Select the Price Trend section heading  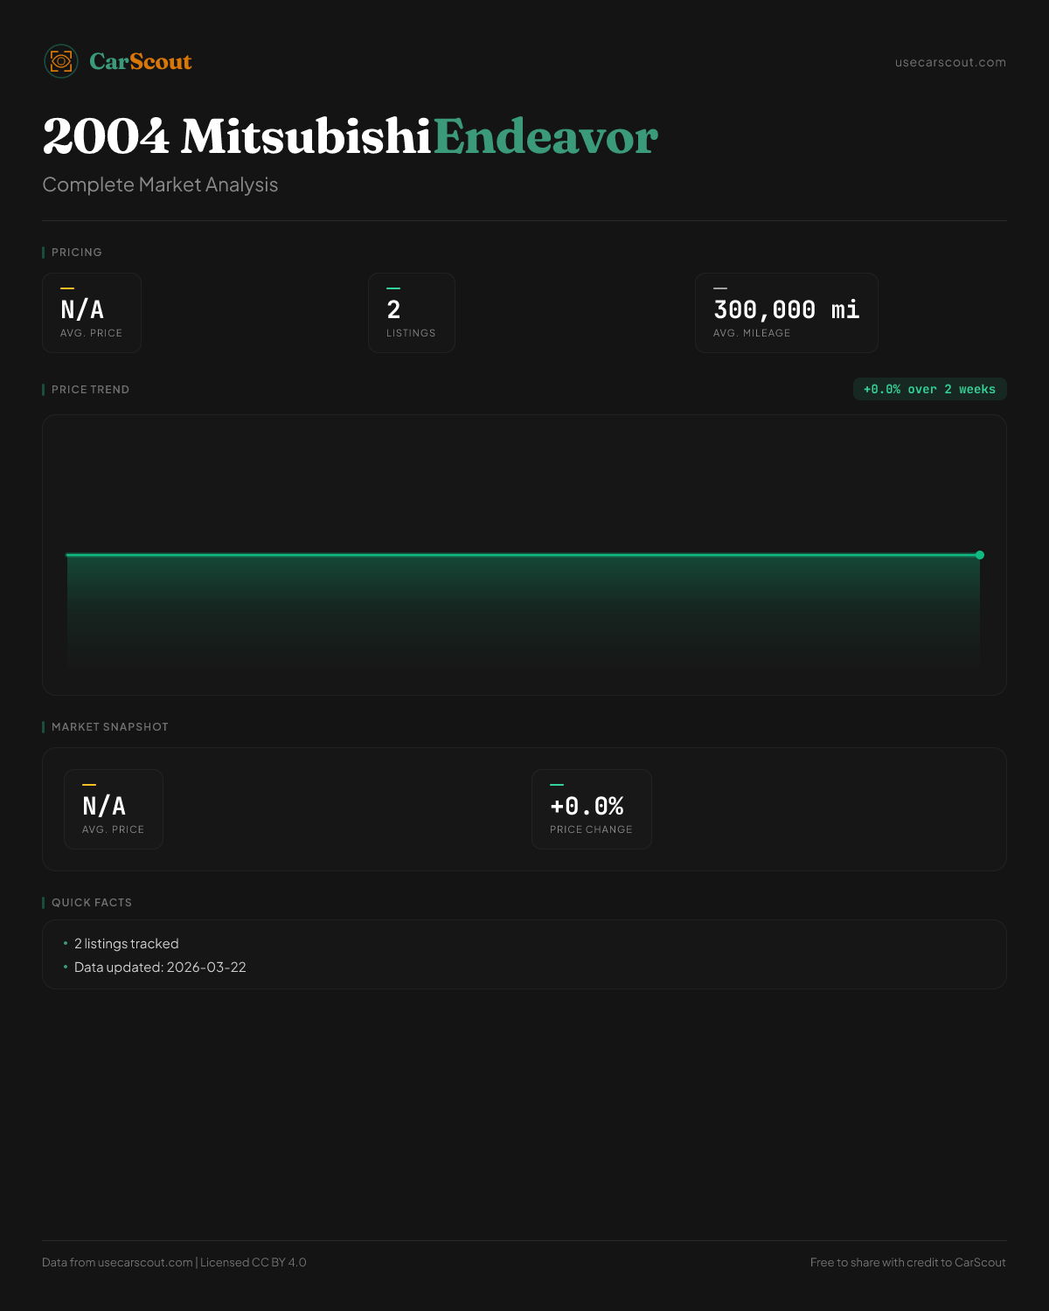[x=90, y=390]
